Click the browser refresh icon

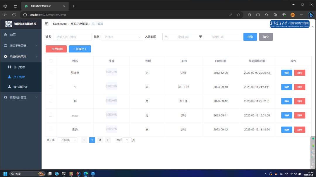[x=14, y=15]
